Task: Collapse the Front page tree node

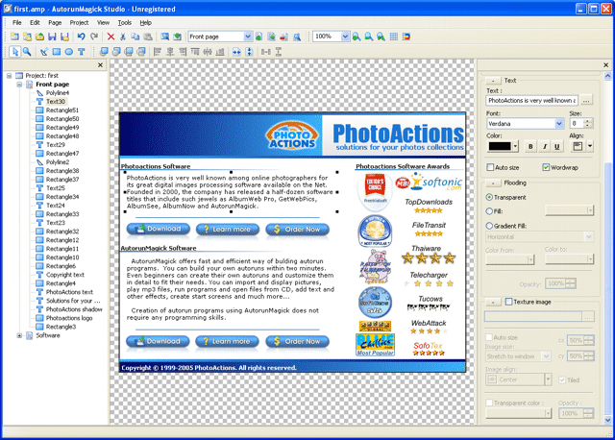Action: click(x=19, y=84)
